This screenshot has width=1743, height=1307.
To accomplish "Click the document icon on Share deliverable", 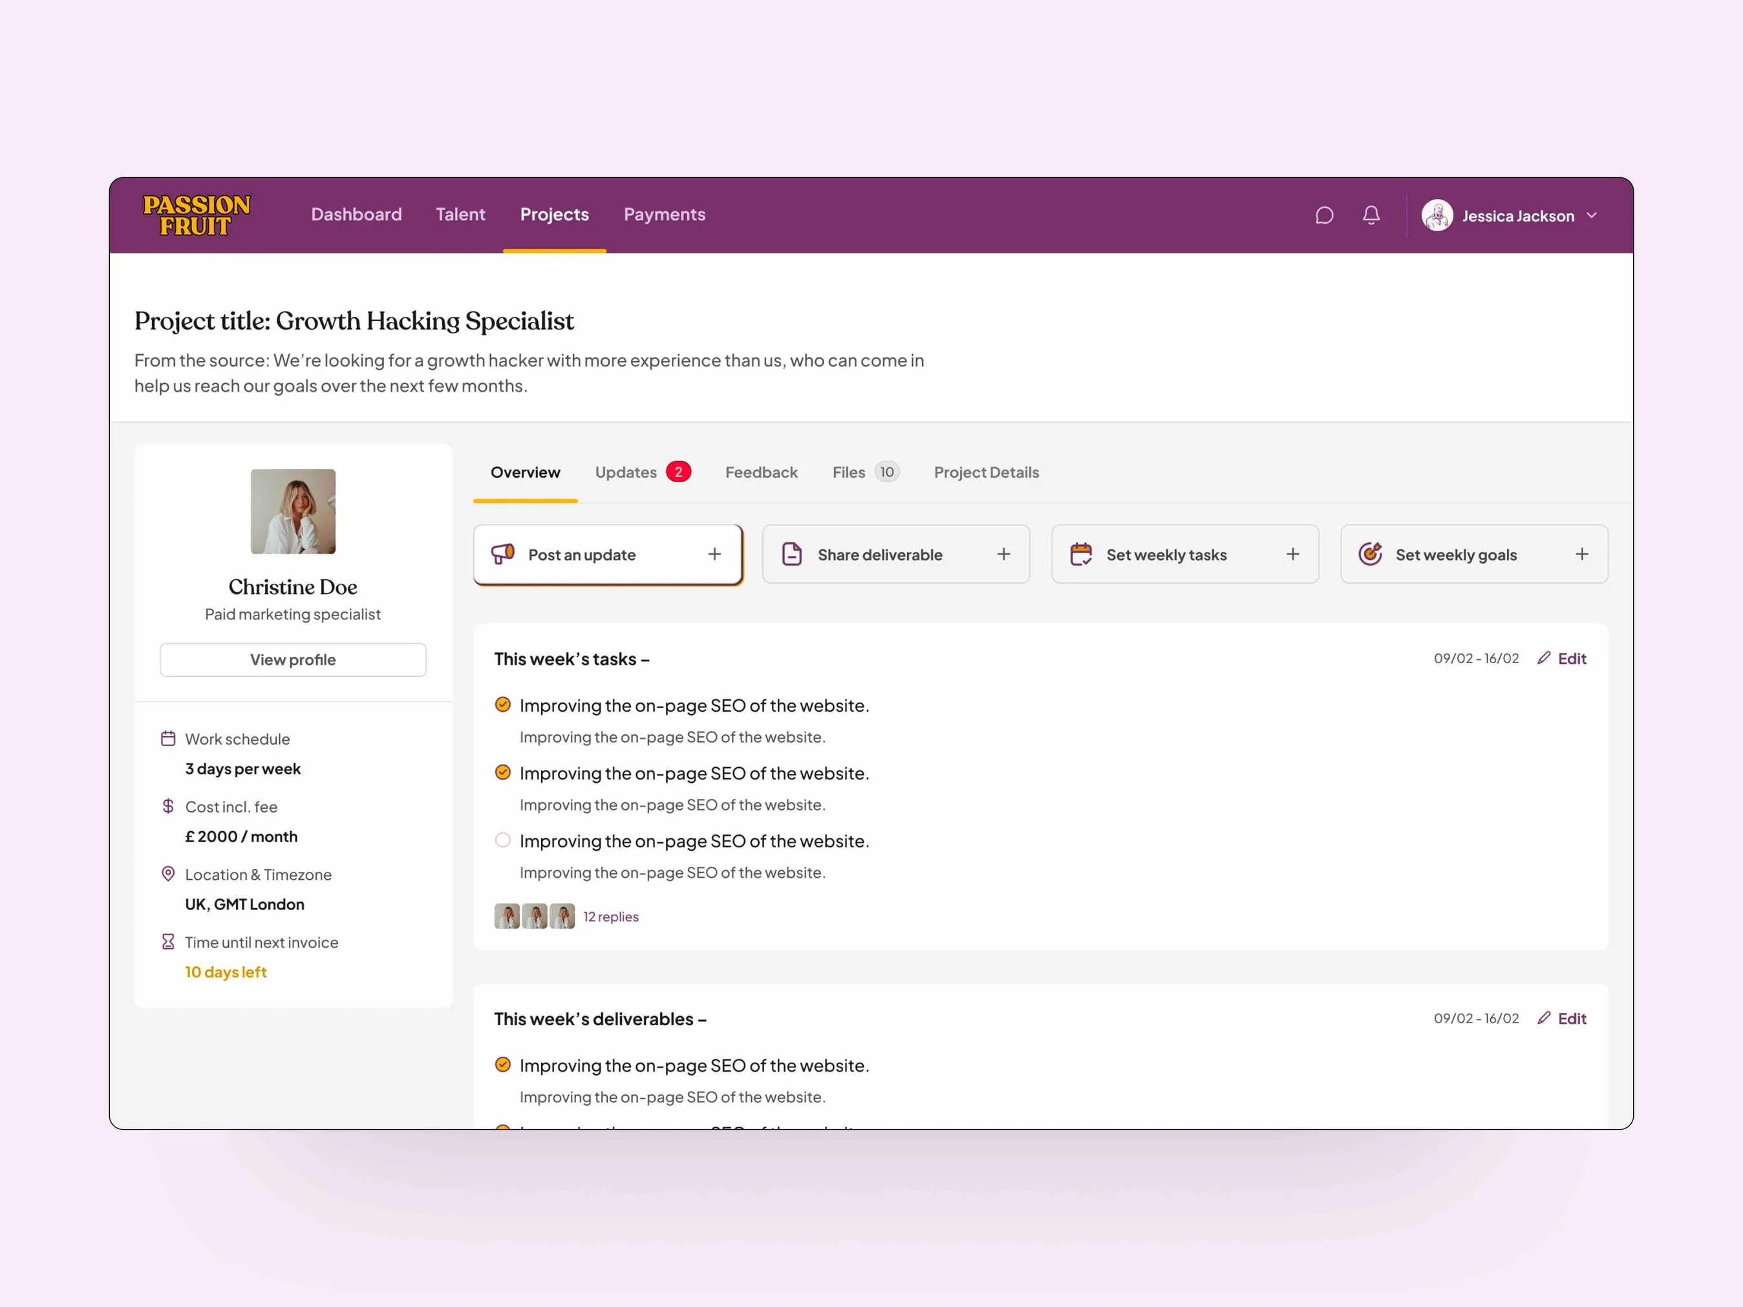I will coord(792,554).
